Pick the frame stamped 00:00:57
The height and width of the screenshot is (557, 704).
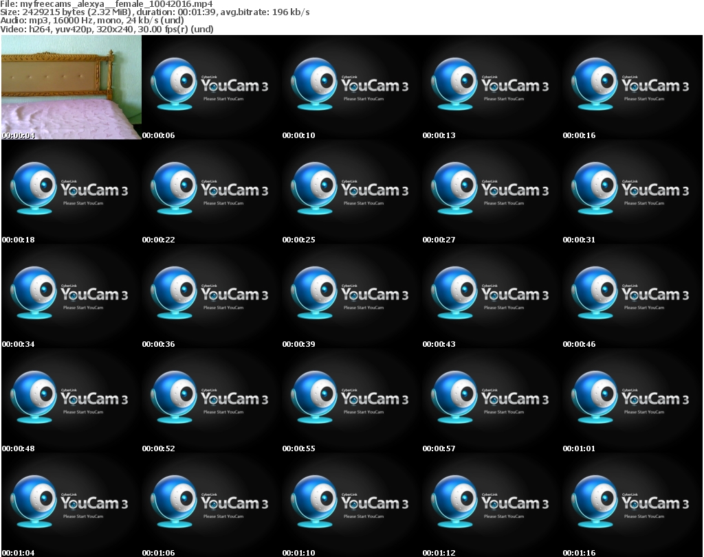pyautogui.click(x=492, y=401)
